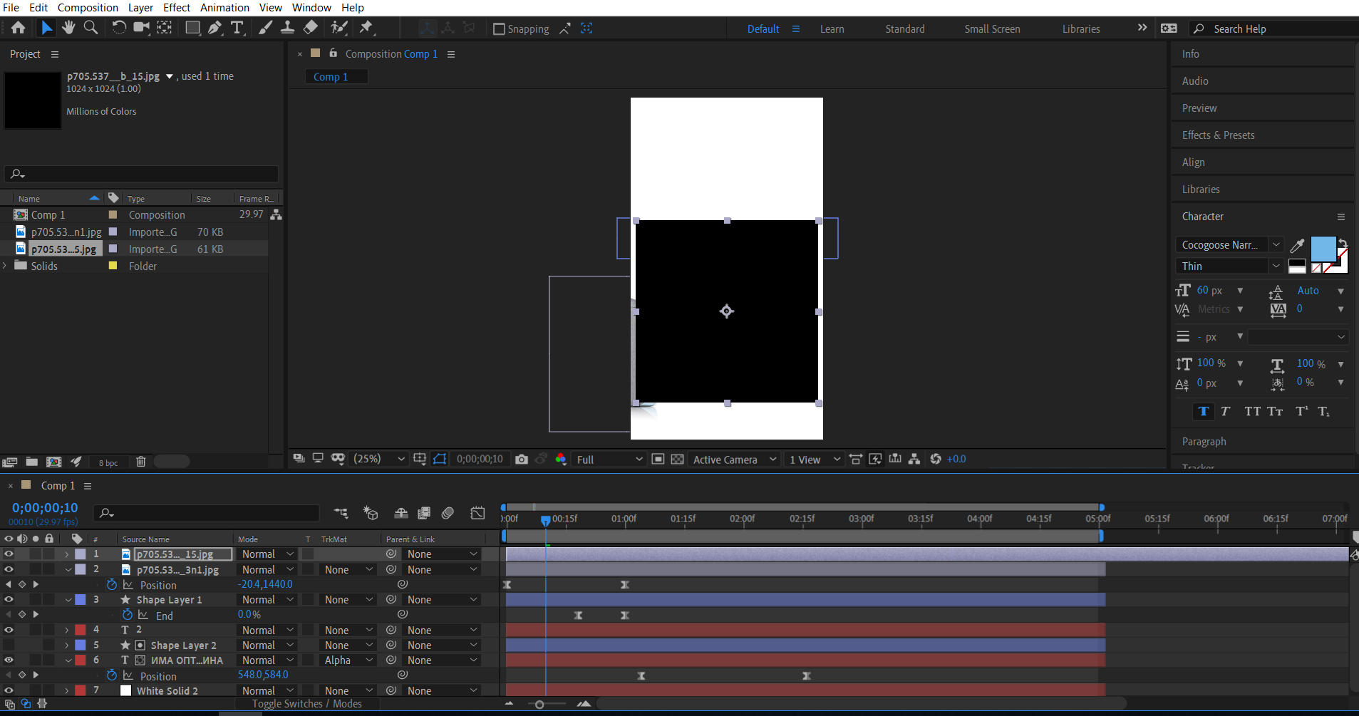Toggle visibility of text layer 2 (row 4)
This screenshot has height=716, width=1359.
pyautogui.click(x=9, y=630)
